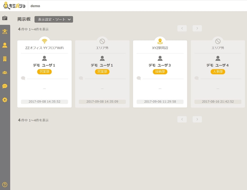
Task: Click the 人事部 department tag
Action: [x=218, y=71]
